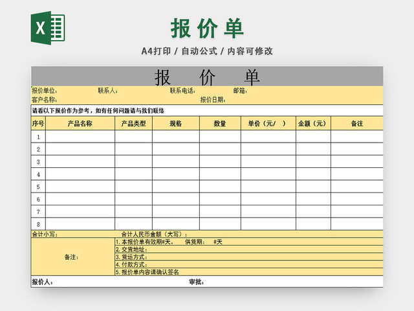Viewport: 414px width, 311px height.
Task: Select the row number 2 cell
Action: tap(38, 150)
